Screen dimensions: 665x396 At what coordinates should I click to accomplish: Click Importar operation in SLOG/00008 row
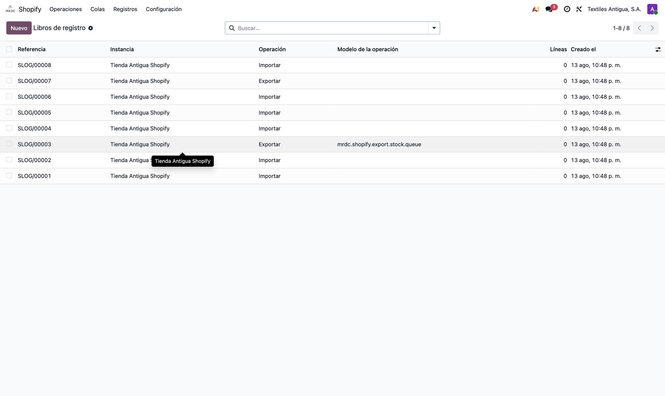[x=269, y=65]
